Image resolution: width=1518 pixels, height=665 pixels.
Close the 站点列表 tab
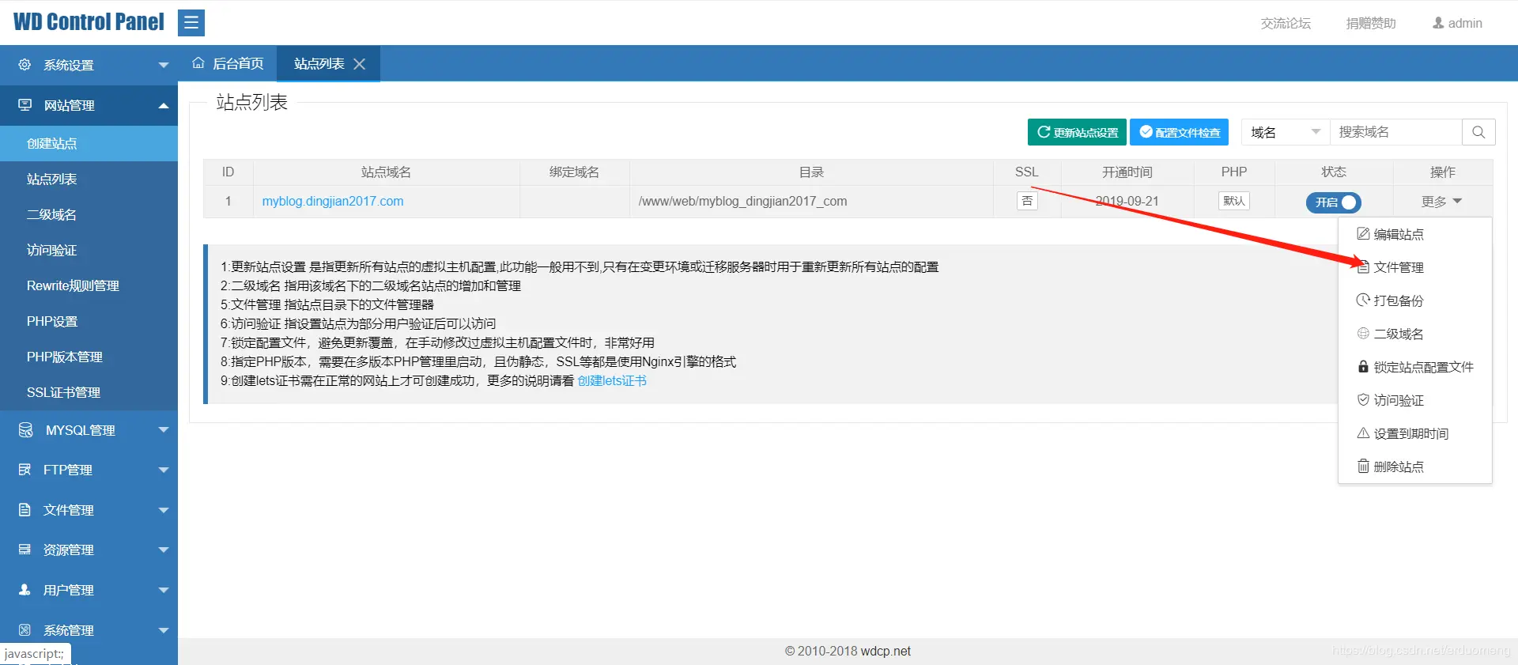click(360, 64)
